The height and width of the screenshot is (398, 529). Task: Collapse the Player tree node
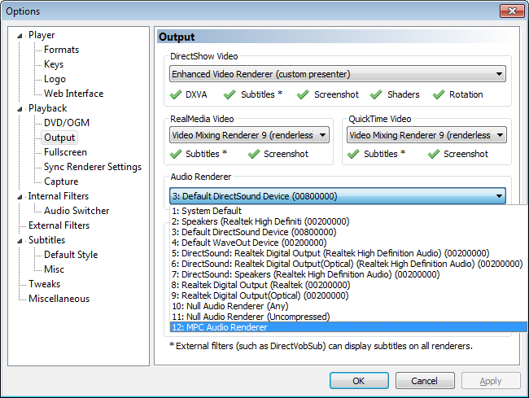click(20, 36)
